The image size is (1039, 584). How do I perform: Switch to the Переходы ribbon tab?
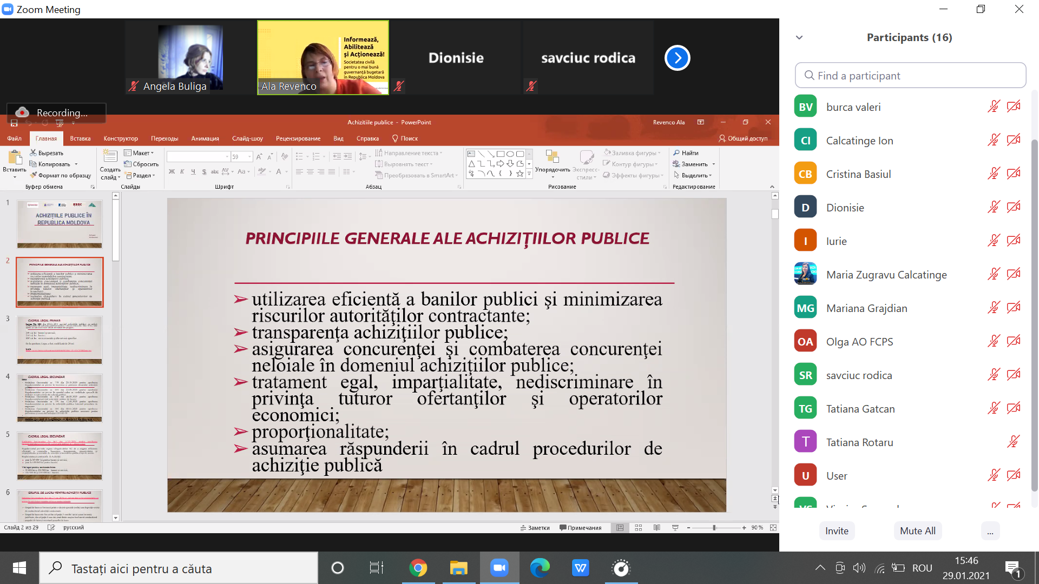165,138
